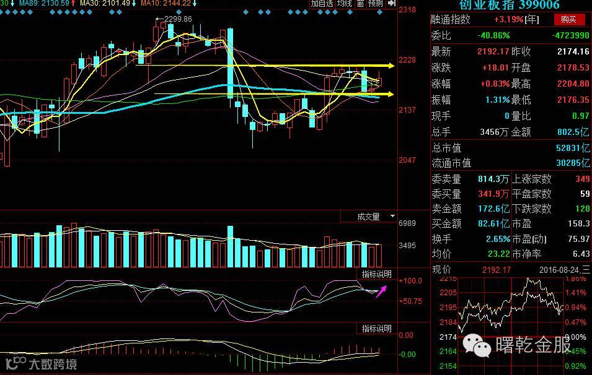This screenshot has height=375, width=592.
Task: Click the 均价 value 23.22
Action: pos(499,254)
